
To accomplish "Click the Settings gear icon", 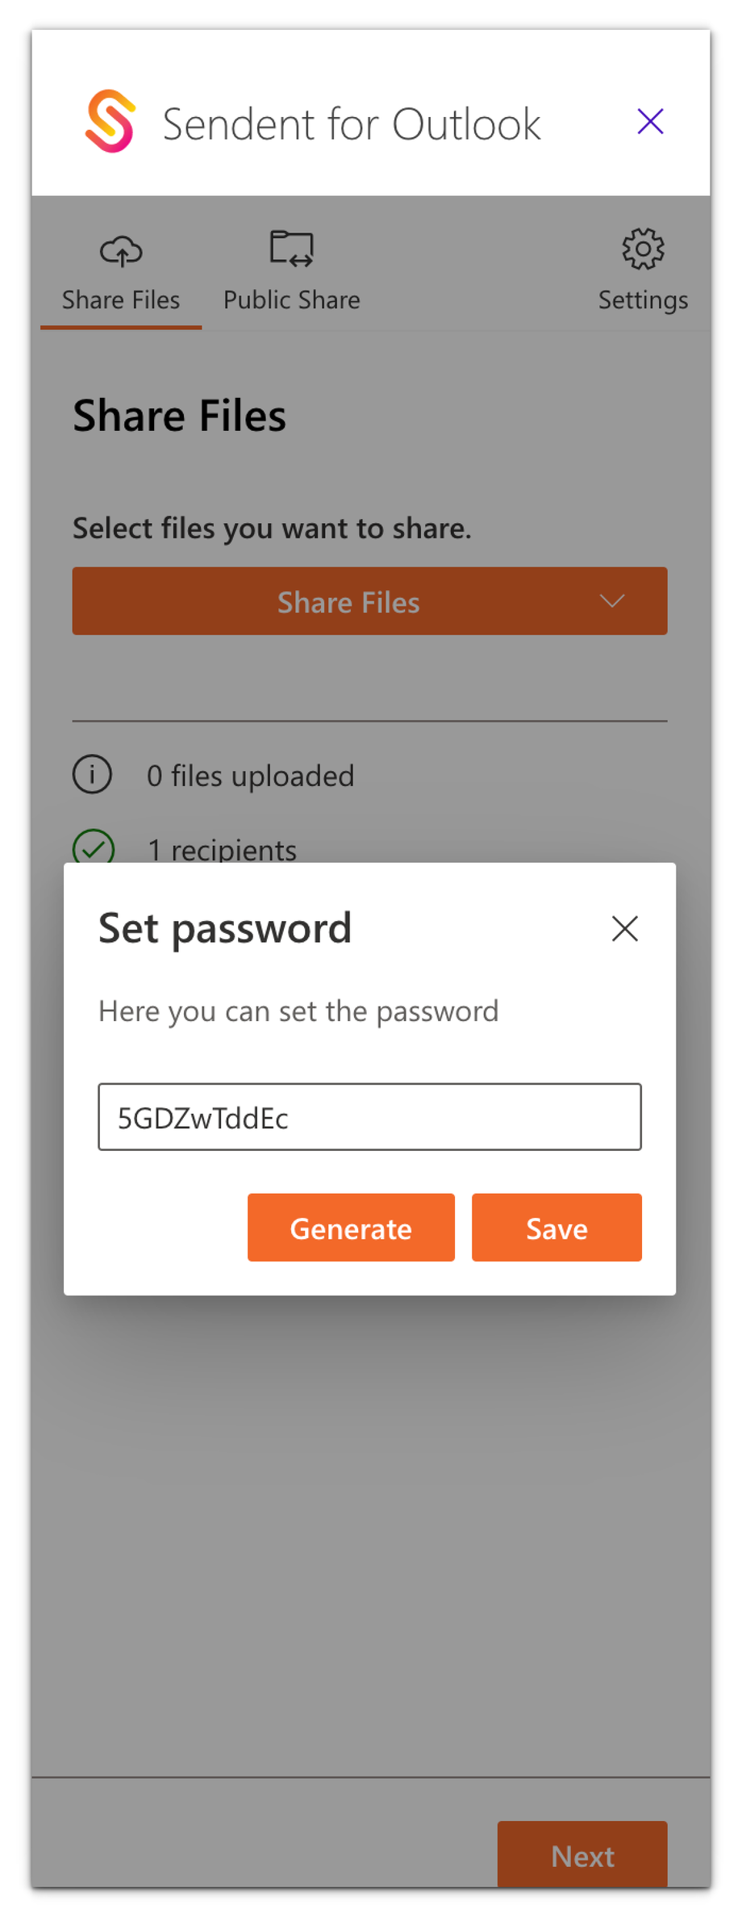I will click(643, 249).
